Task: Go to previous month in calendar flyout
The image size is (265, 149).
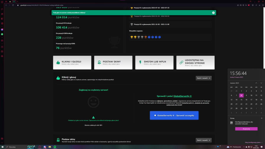Action: [256, 83]
